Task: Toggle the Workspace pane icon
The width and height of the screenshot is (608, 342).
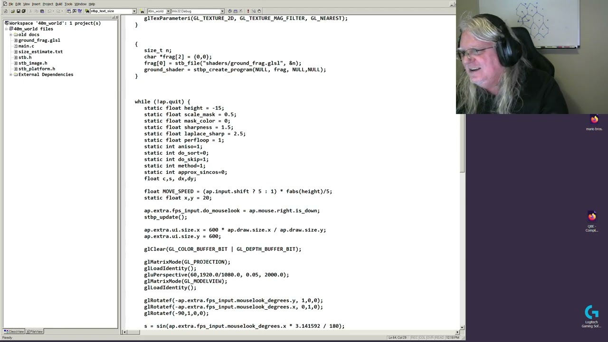Action: point(69,11)
